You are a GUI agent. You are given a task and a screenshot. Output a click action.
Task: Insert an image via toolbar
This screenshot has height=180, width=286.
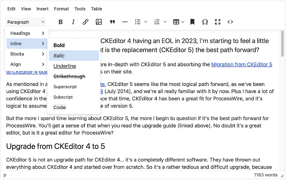pyautogui.click(x=99, y=22)
